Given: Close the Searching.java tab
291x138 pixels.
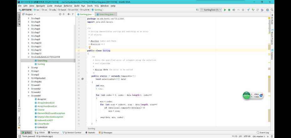Looking at the screenshot, I should pyautogui.click(x=115, y=14).
